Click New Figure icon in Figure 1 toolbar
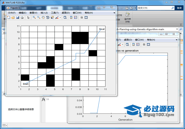Screen dimensions: 185x129 pos(9,18)
